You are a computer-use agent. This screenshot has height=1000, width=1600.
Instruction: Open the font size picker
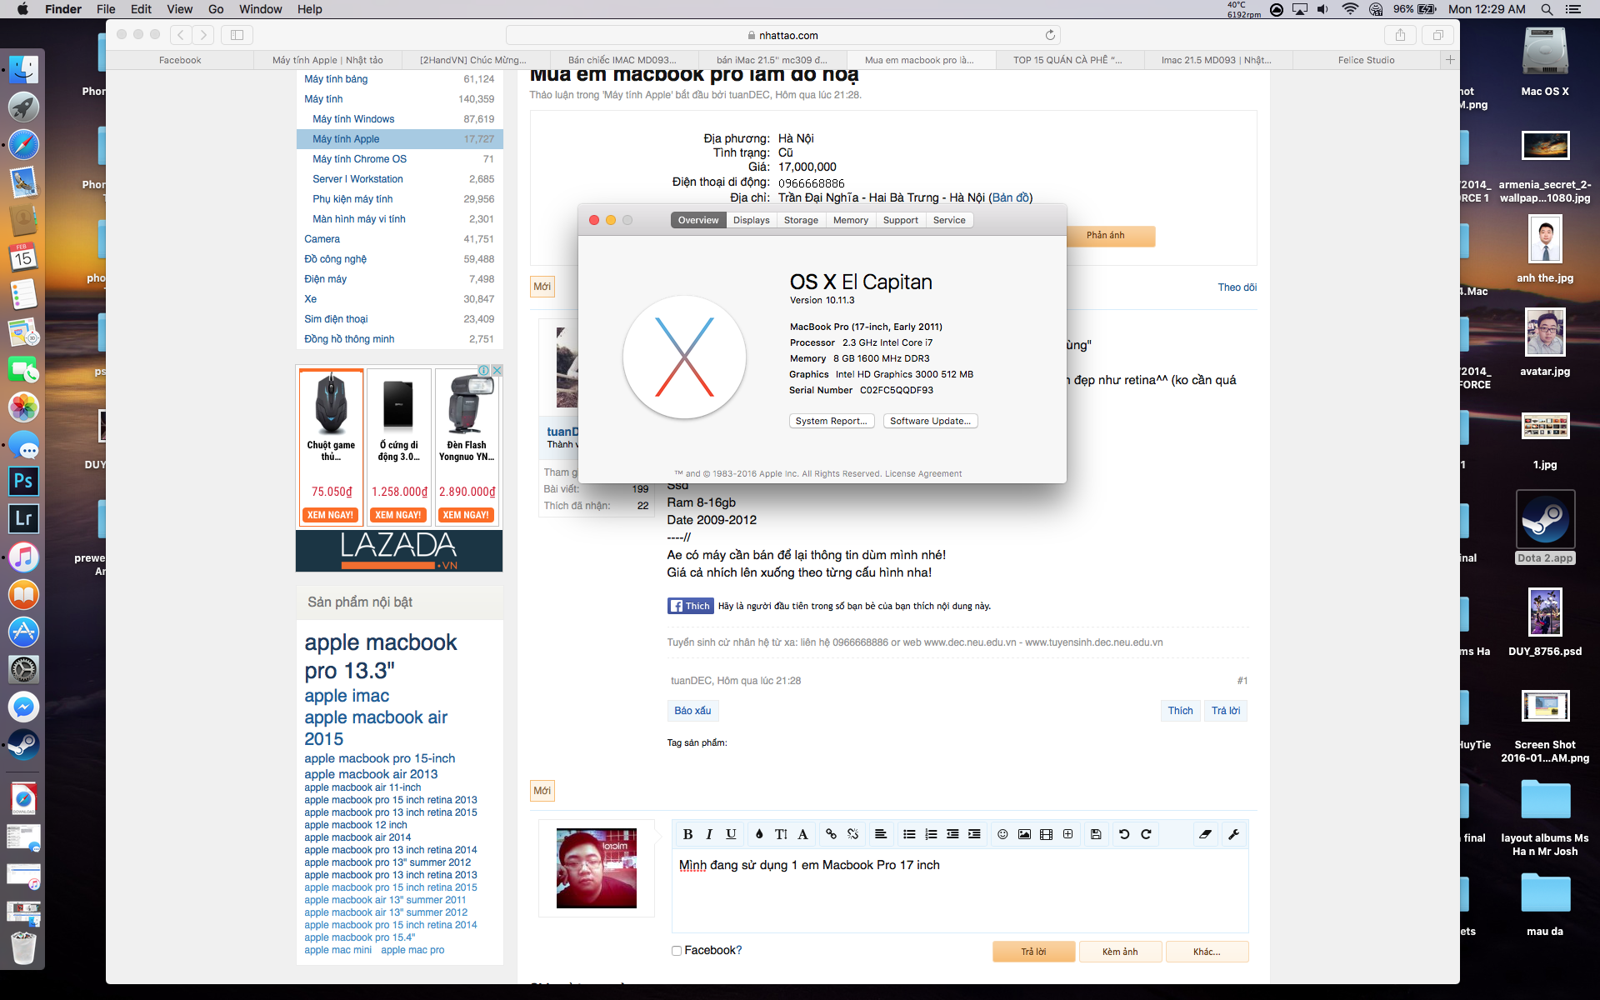tap(781, 834)
